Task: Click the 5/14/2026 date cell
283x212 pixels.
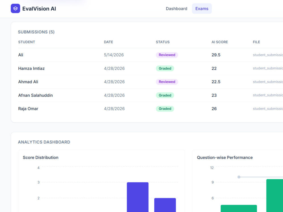Action: [x=114, y=55]
